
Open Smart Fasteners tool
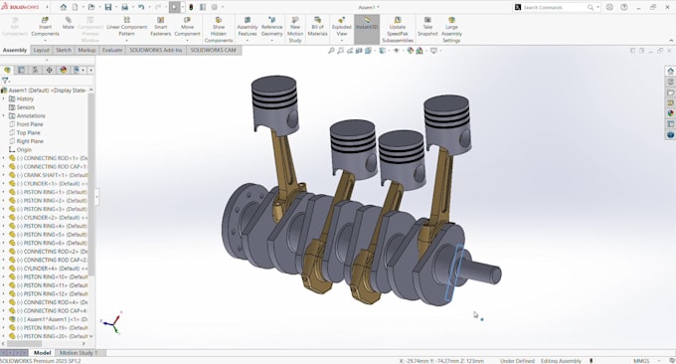point(160,27)
